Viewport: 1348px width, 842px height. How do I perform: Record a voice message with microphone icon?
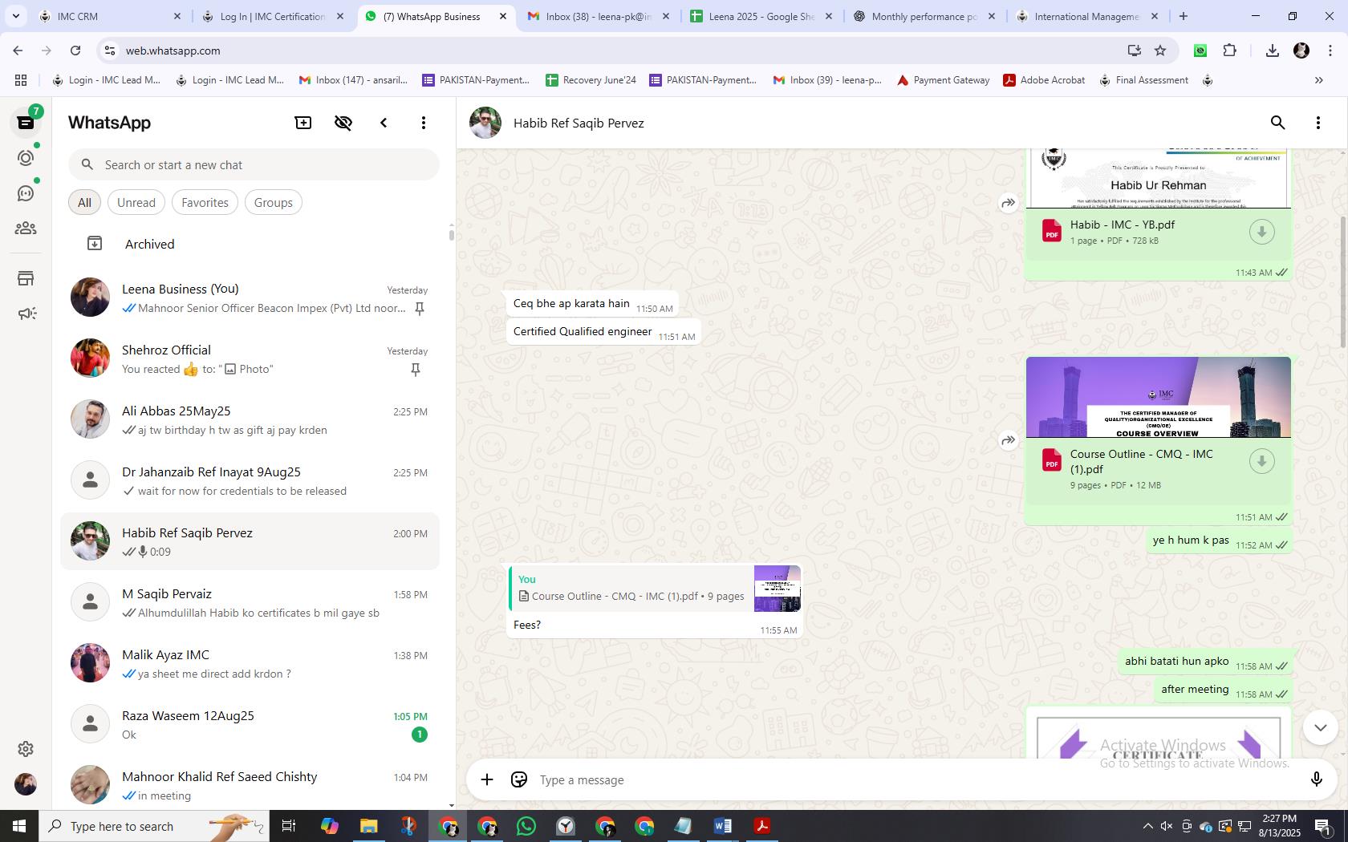tap(1316, 779)
